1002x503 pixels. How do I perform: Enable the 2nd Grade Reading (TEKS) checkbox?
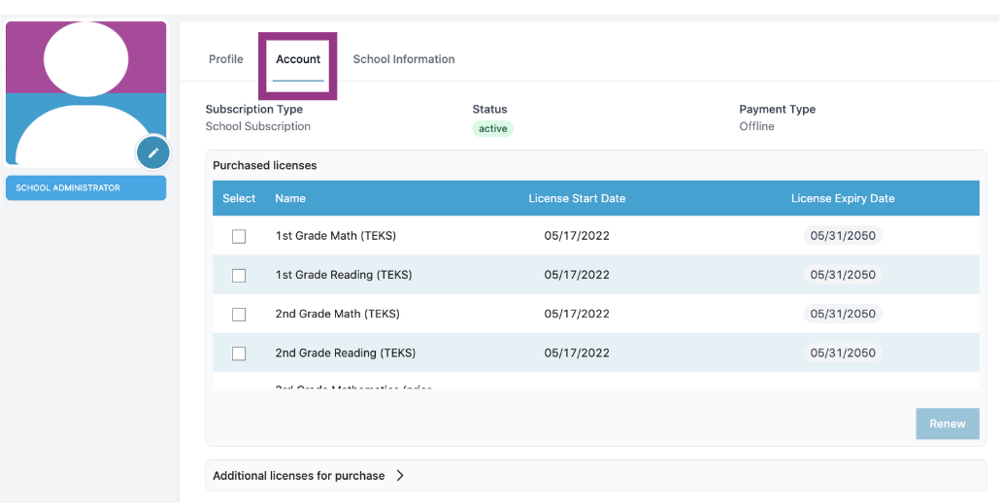(x=239, y=353)
